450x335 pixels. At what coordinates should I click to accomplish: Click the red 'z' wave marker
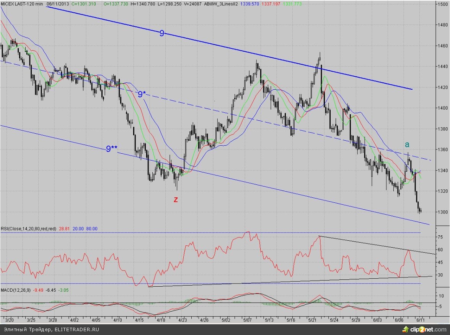(176, 199)
